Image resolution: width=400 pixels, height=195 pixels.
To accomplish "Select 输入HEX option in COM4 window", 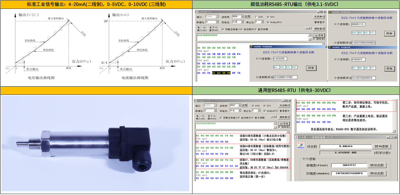I will 202,28.
